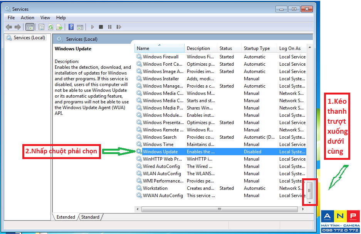This screenshot has height=234, width=361.
Task: Click gear icon beside WLAN AutoConfig
Action: 139,173
